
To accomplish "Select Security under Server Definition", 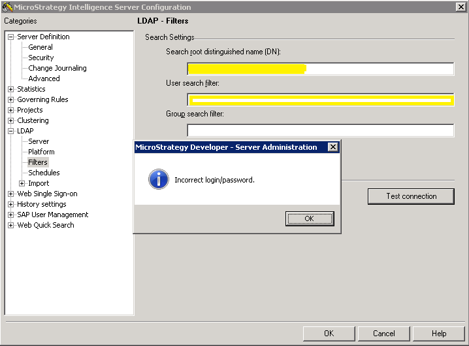I will (40, 58).
